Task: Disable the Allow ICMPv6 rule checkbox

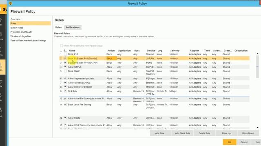Action: point(65,67)
